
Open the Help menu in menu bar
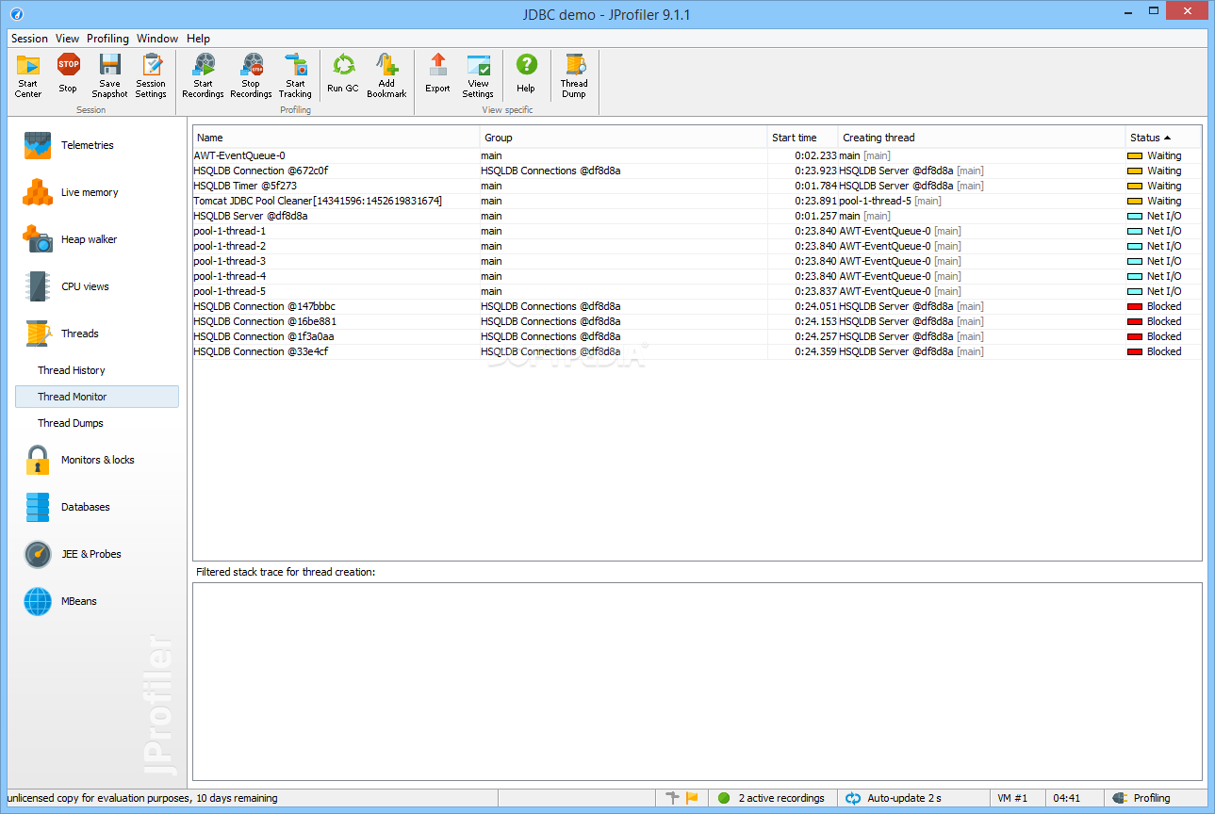(198, 39)
